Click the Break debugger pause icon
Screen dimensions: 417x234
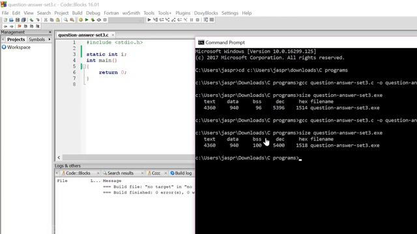192,20
